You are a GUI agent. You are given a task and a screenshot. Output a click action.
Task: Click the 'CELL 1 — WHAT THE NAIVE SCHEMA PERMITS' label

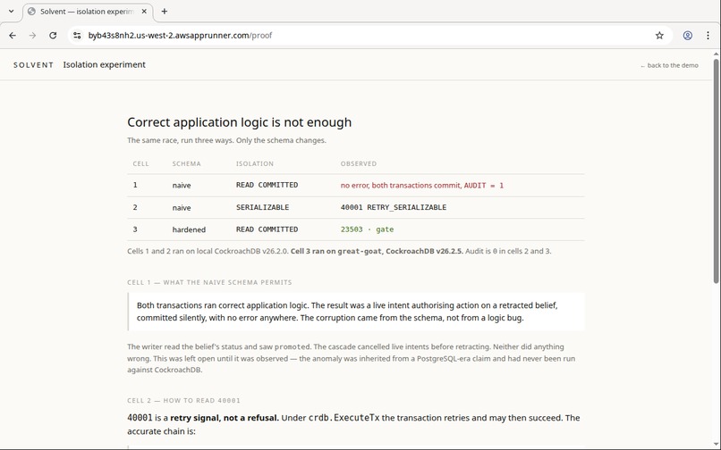click(x=209, y=282)
